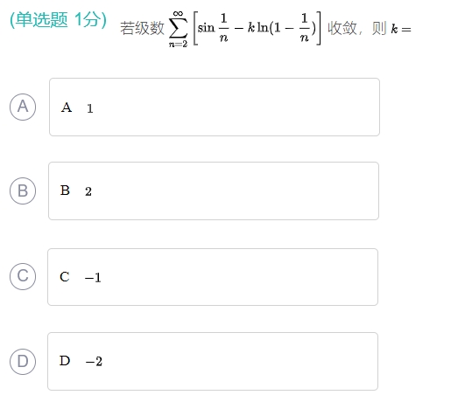The image size is (472, 402).
Task: Click the answer box containing D −2
Action: pos(213,361)
